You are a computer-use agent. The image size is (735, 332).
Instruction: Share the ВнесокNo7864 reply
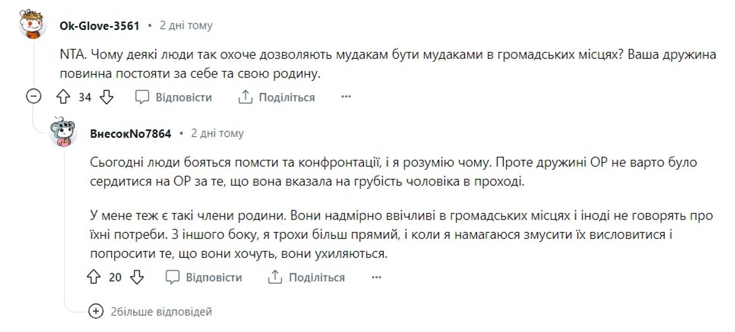306,277
